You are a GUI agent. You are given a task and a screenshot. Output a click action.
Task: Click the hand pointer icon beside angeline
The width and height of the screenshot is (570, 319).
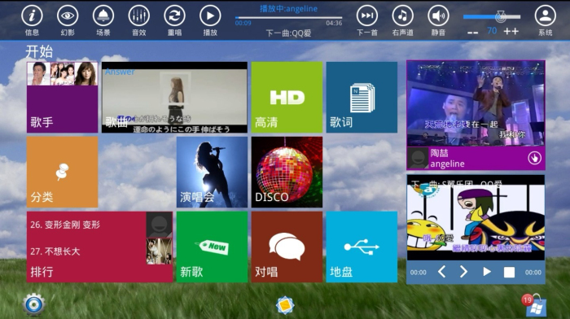tap(534, 158)
